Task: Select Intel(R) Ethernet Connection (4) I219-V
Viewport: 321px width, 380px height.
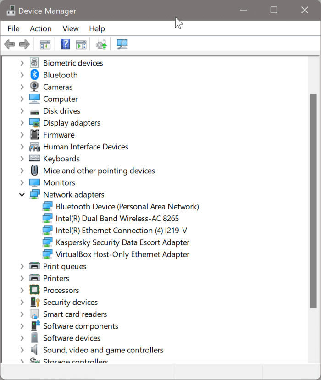Action: [x=122, y=230]
